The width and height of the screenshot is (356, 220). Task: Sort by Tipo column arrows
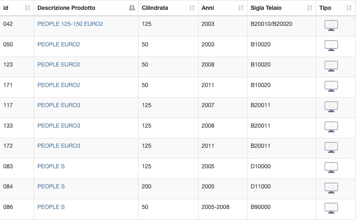[349, 8]
